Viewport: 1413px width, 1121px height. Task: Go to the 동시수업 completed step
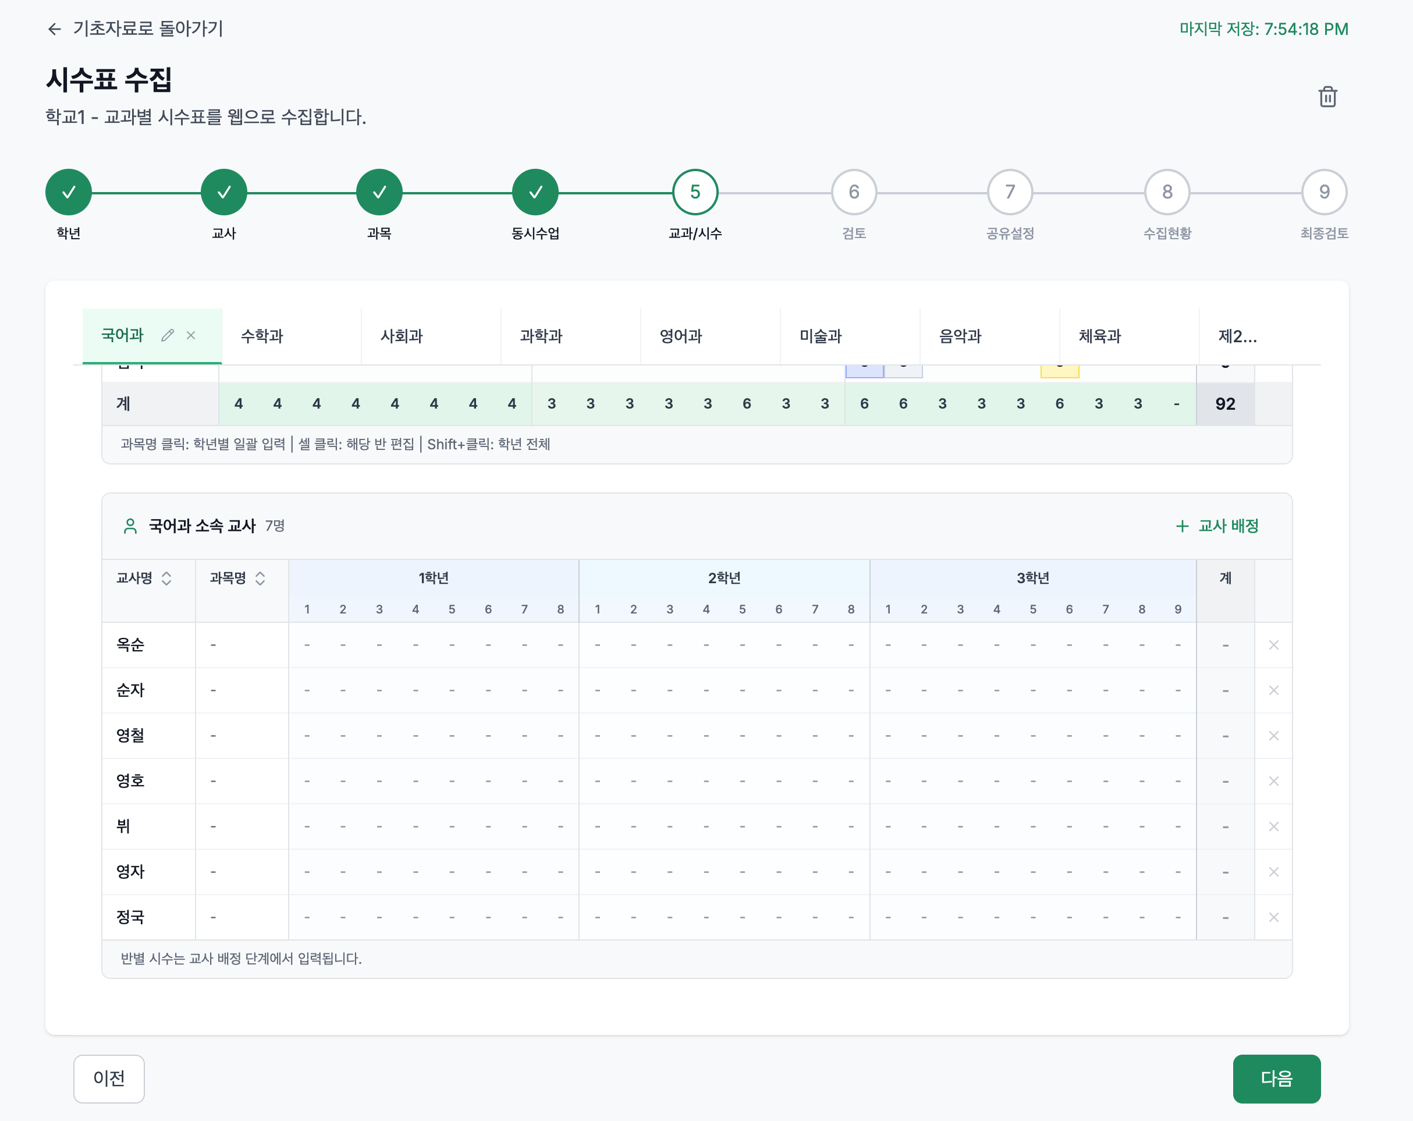click(535, 192)
